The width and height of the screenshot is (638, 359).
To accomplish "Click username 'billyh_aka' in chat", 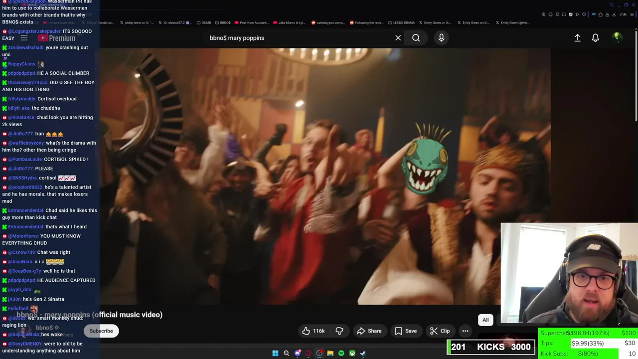I will click(x=19, y=108).
